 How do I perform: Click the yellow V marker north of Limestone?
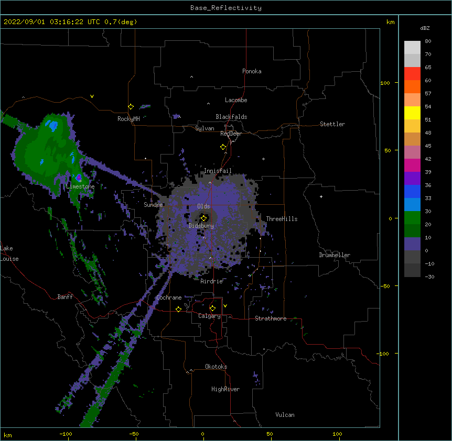click(x=92, y=96)
